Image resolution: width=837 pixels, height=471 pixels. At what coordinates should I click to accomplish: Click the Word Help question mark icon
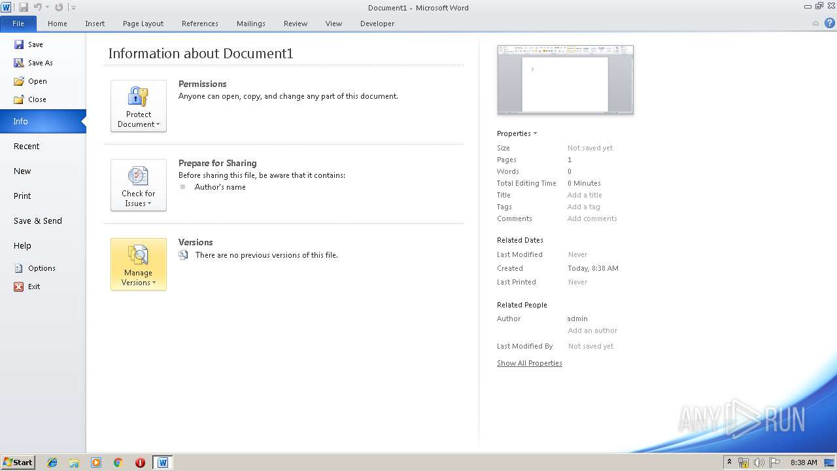tap(830, 23)
